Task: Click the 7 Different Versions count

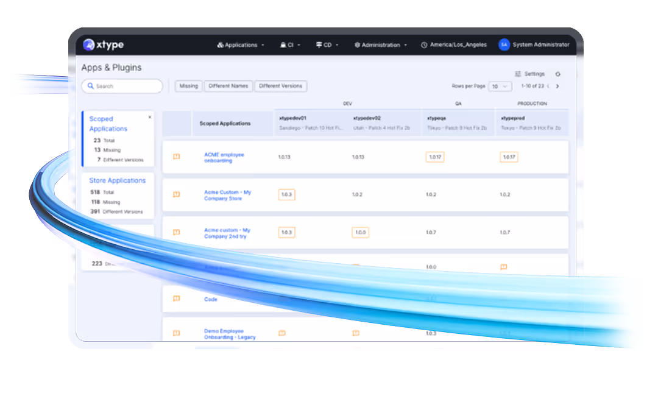Action: tap(120, 160)
